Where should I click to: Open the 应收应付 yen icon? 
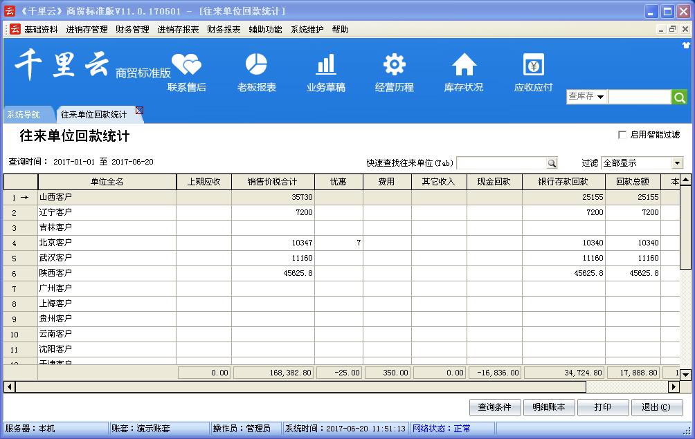tap(533, 65)
